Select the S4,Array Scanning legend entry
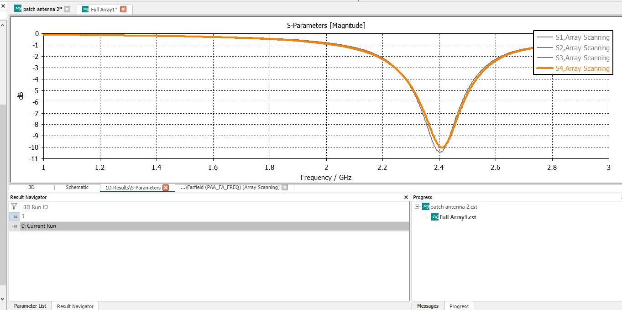The height and width of the screenshot is (310, 622). point(582,68)
